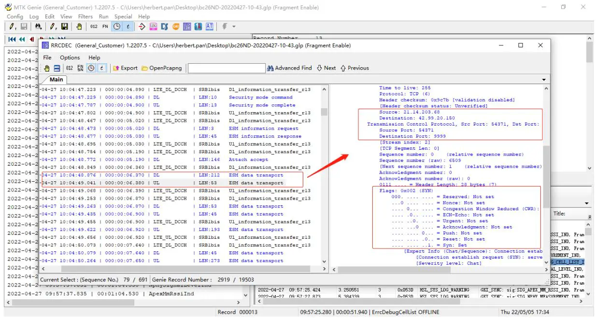Click the blue stacked-rows icon in RRCDEC toolbar
Image resolution: width=596 pixels, height=318 pixels.
[x=57, y=68]
